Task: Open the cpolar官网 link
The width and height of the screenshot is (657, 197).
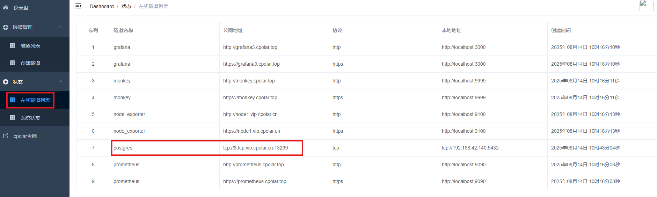Action: coord(25,136)
